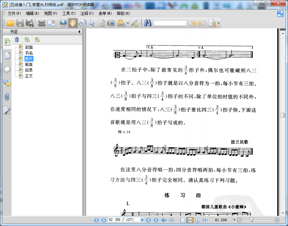
Task: Select the Snapshot camera tool
Action: point(111,23)
